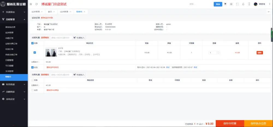Increase the rental quantity with stepper up arrow

point(218,52)
